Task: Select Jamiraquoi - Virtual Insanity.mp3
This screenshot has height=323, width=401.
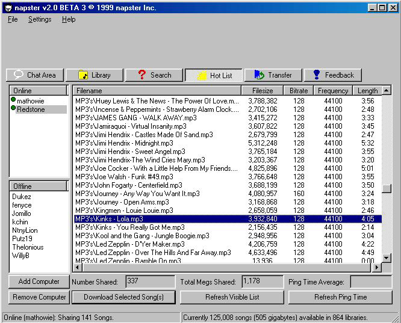Action: pyautogui.click(x=228, y=126)
